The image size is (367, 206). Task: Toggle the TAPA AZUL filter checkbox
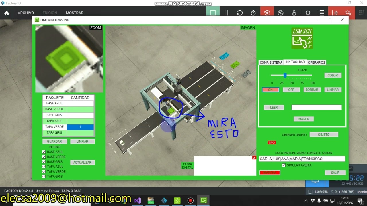(44, 167)
